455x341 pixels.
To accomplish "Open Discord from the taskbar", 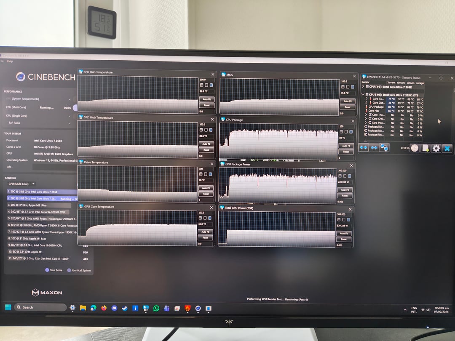I will point(114,308).
